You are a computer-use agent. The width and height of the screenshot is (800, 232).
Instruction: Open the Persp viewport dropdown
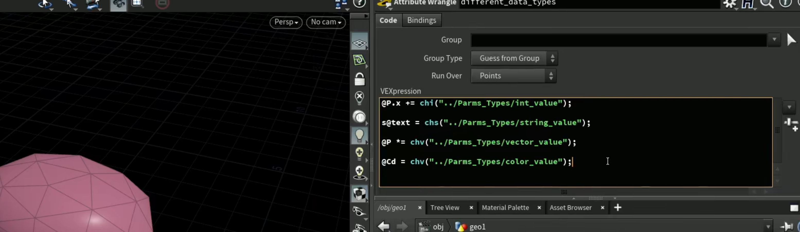[286, 22]
